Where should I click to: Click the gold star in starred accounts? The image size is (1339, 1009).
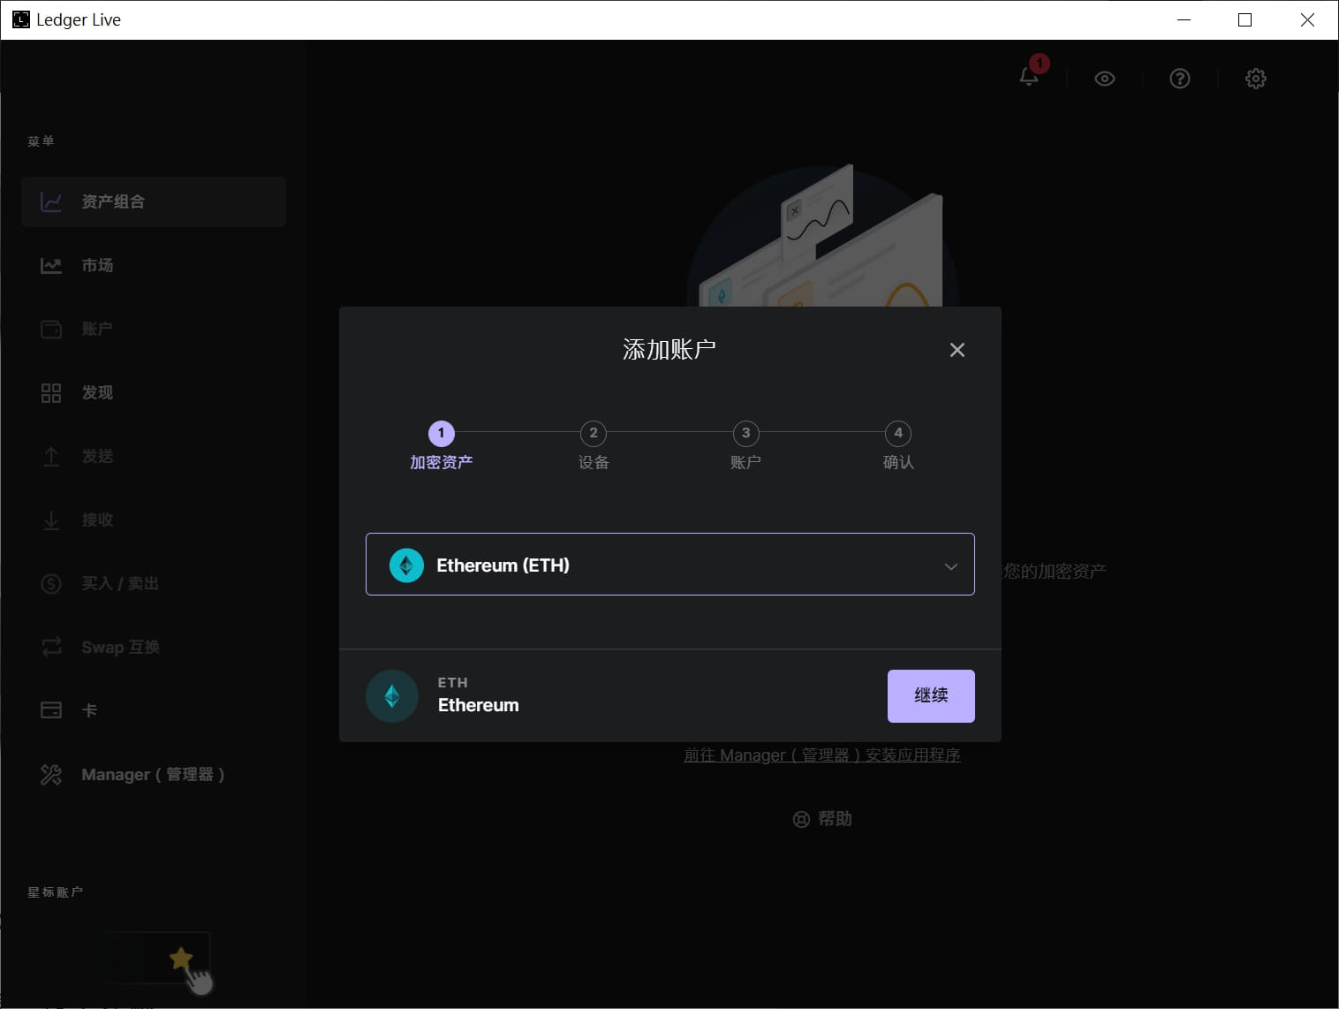[180, 958]
